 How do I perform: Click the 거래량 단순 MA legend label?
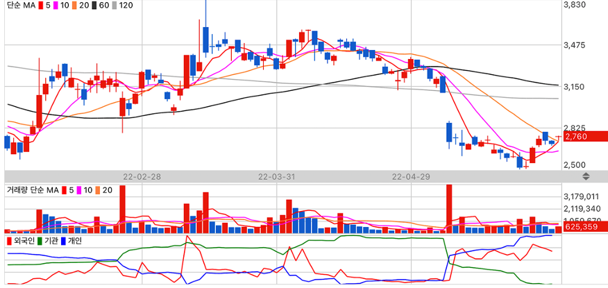coord(33,190)
